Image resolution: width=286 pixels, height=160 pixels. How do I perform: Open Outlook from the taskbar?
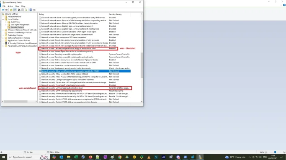pos(61,157)
